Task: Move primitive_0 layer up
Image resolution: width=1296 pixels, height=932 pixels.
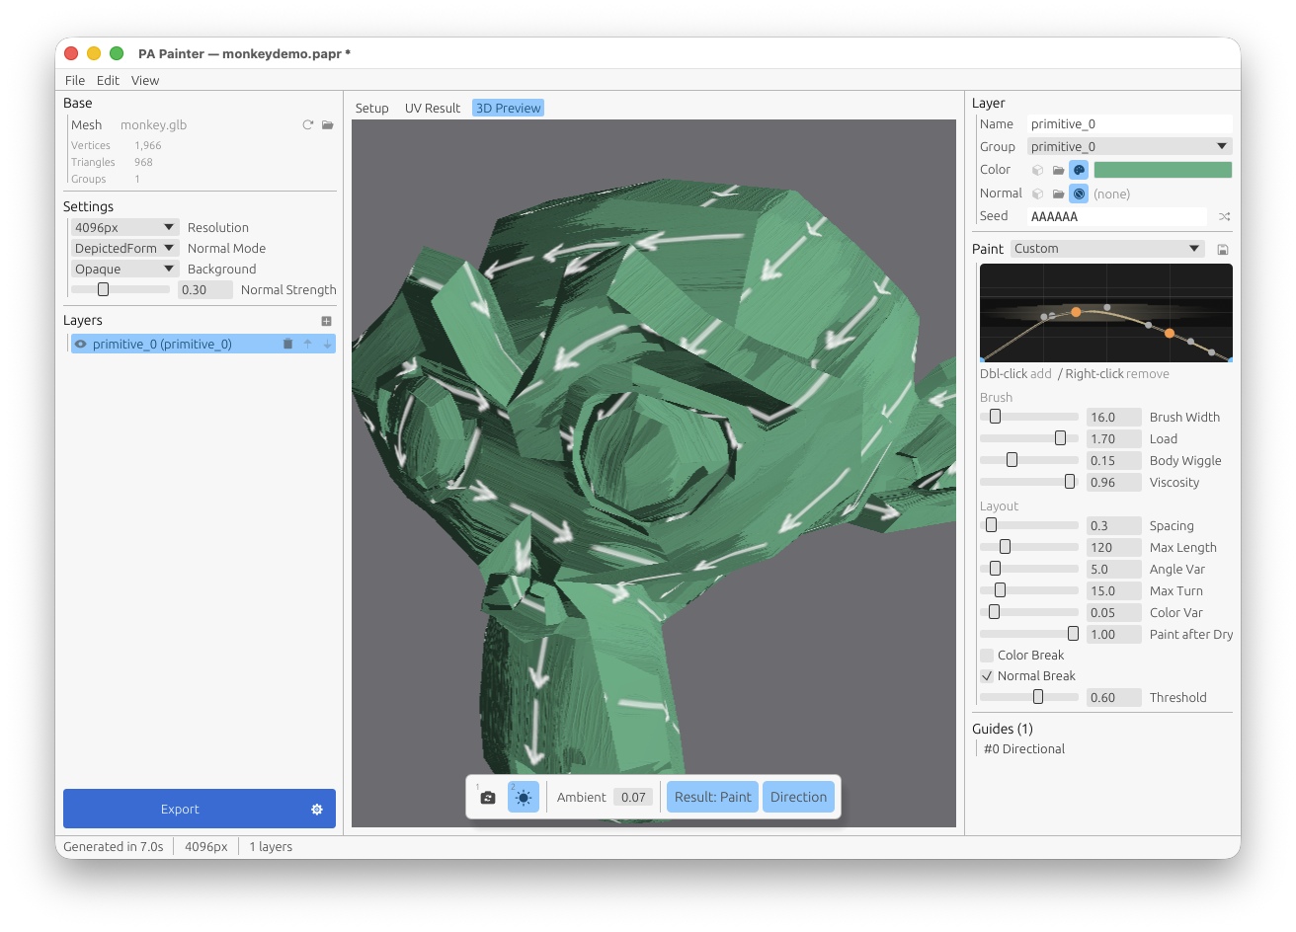Action: 307,344
